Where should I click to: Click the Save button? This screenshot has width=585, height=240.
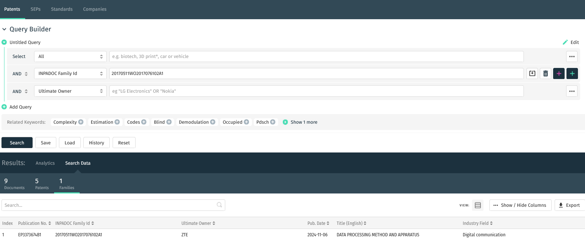[46, 143]
